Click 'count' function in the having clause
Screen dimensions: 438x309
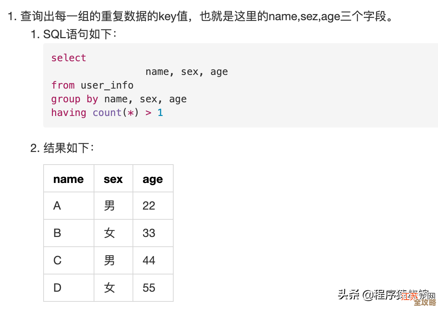tap(107, 113)
